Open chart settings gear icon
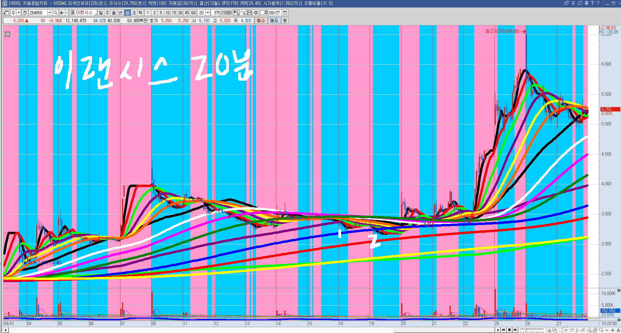 click(256, 13)
